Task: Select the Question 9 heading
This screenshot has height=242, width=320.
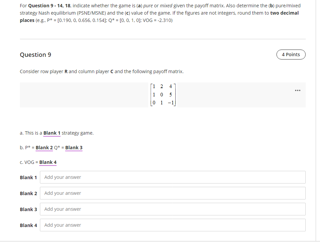Action: (x=35, y=55)
